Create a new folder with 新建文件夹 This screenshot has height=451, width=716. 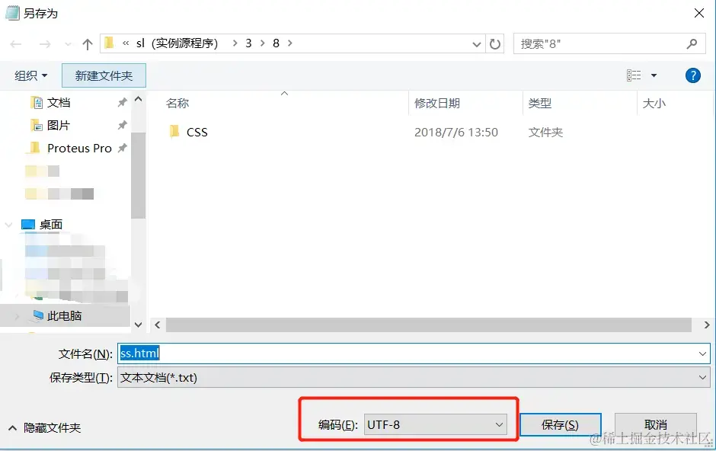click(x=104, y=75)
